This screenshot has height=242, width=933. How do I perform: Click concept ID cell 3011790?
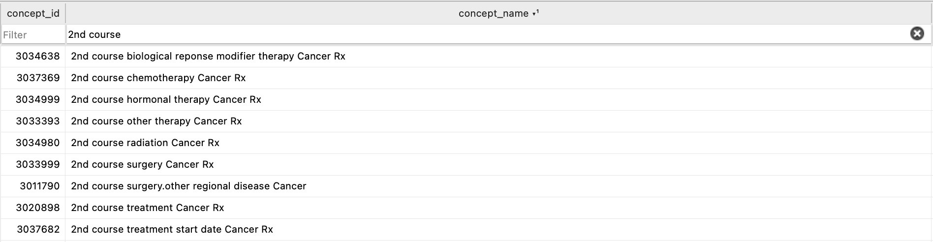click(39, 186)
